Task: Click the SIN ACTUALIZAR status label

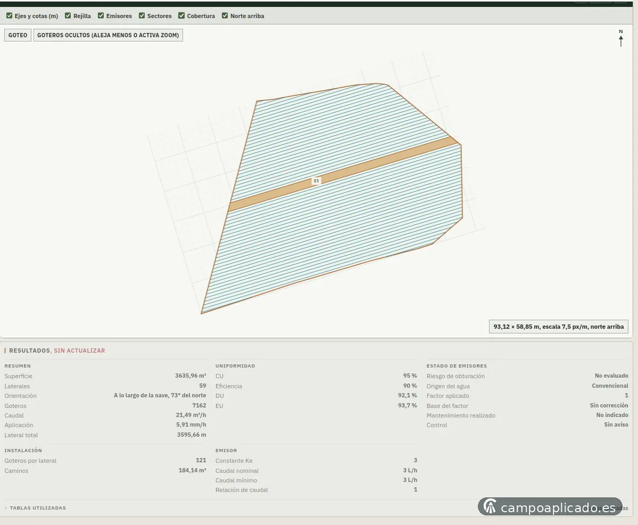Action: pos(79,351)
